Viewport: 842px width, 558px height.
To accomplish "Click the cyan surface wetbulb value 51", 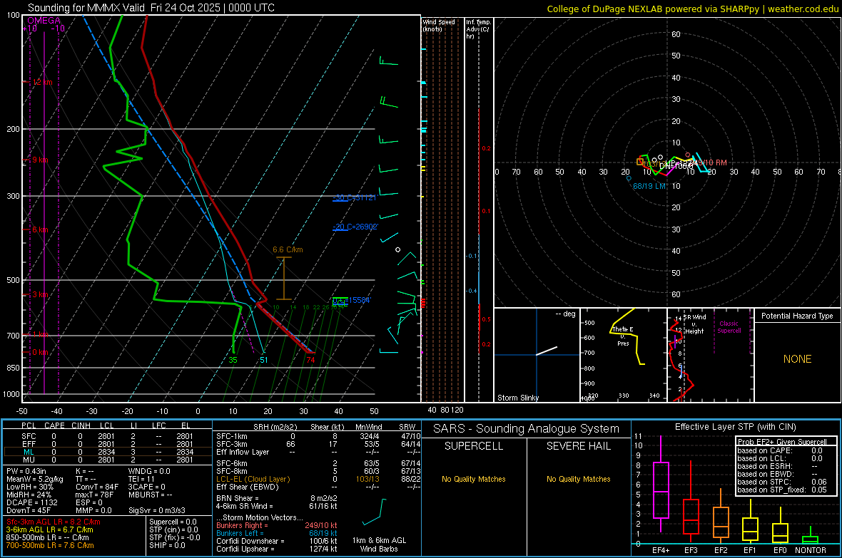I will click(x=264, y=360).
